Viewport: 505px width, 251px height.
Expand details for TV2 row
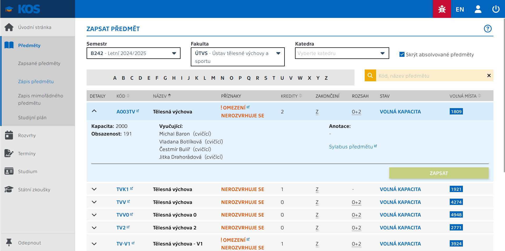(94, 228)
